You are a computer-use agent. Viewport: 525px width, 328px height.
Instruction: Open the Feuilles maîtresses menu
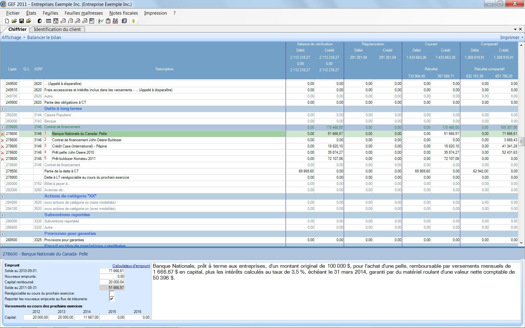tap(83, 13)
